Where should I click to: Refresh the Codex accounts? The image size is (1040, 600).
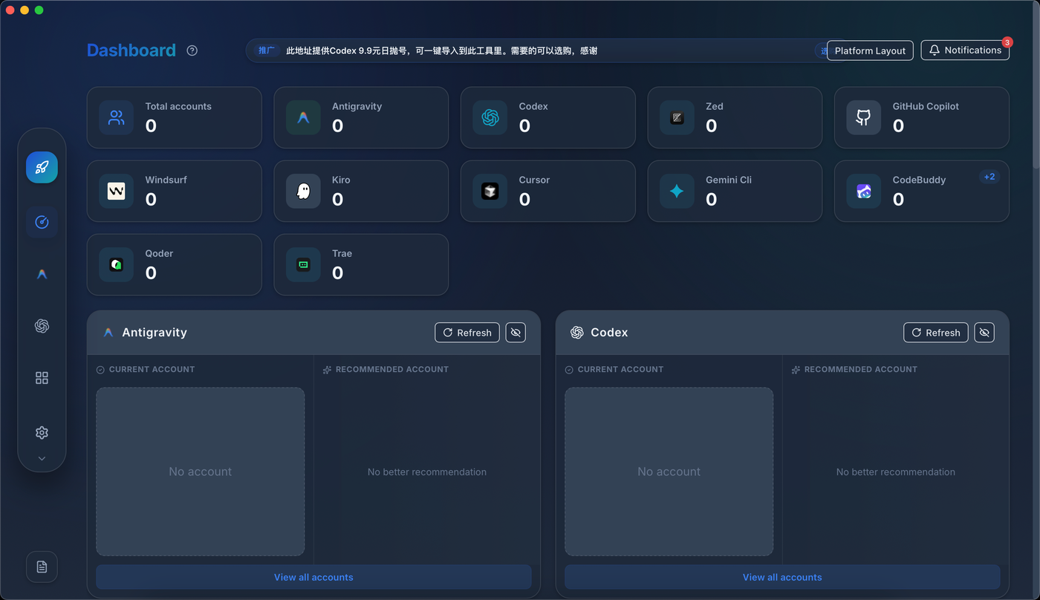(x=936, y=333)
